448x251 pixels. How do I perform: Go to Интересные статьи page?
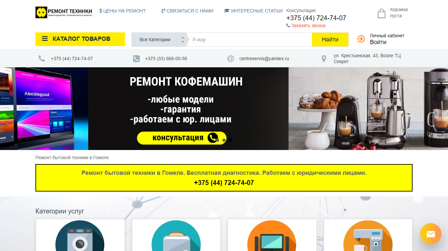coord(253,11)
